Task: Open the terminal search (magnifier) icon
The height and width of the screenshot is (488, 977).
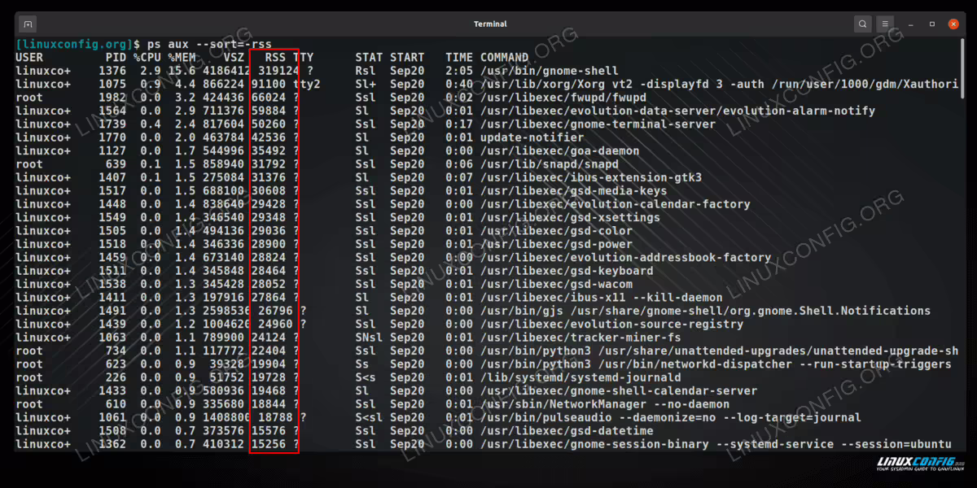Action: pyautogui.click(x=862, y=24)
